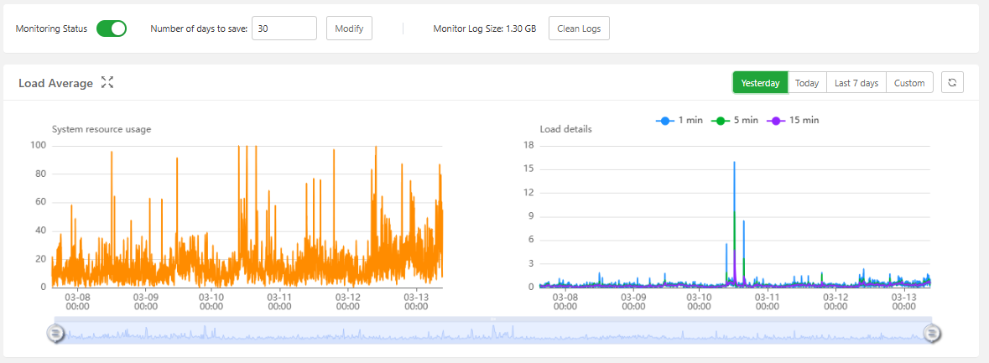Click the orange System resource usage graph
The image size is (989, 363).
point(247,216)
